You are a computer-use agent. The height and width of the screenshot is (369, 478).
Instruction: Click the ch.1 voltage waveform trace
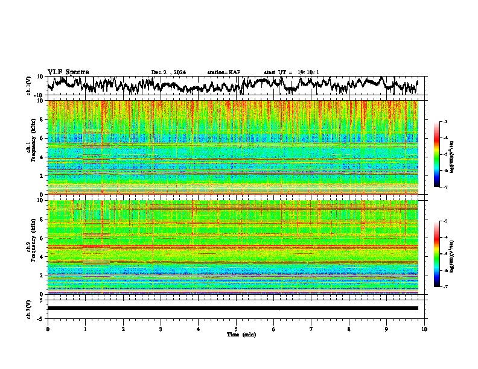pyautogui.click(x=233, y=85)
